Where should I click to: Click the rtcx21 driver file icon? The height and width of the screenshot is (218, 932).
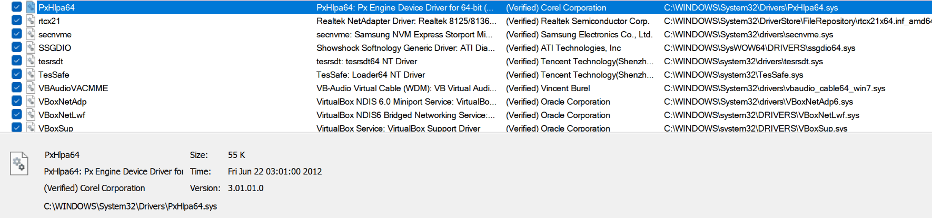tap(31, 21)
